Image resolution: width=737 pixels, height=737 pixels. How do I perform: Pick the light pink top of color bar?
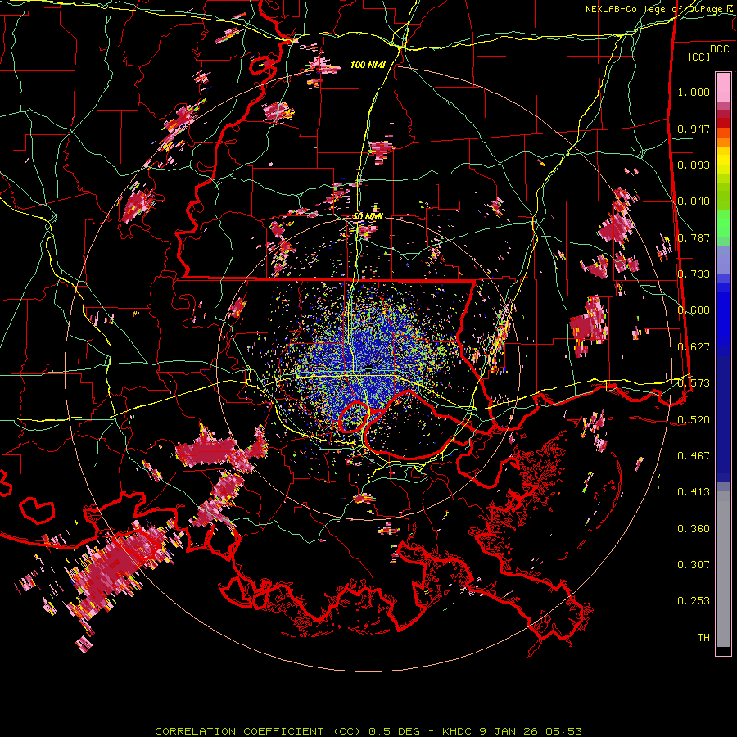723,87
